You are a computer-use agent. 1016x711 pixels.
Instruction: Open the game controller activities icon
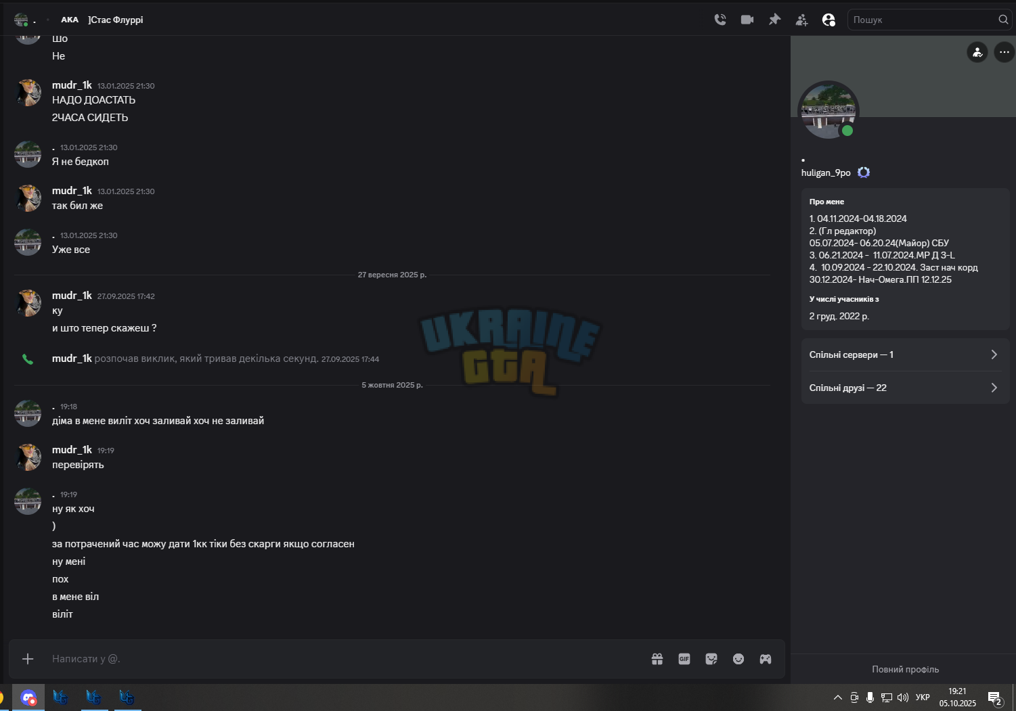click(766, 659)
